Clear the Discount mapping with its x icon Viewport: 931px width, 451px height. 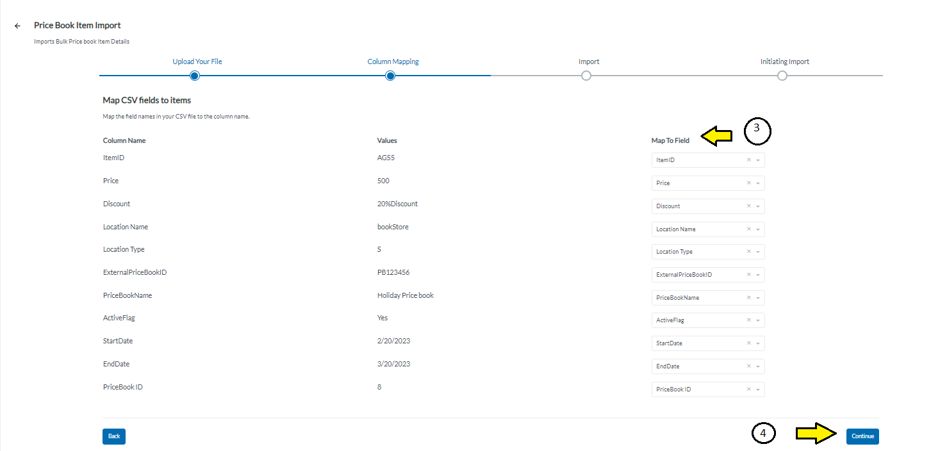[748, 206]
